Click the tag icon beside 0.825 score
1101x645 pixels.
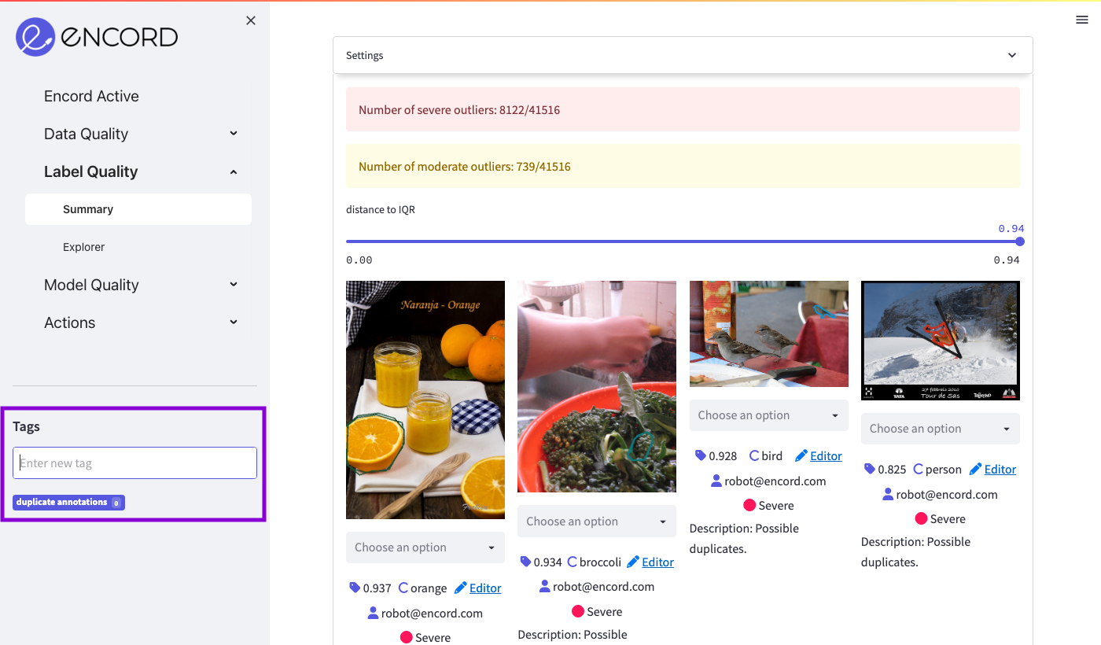(x=869, y=469)
